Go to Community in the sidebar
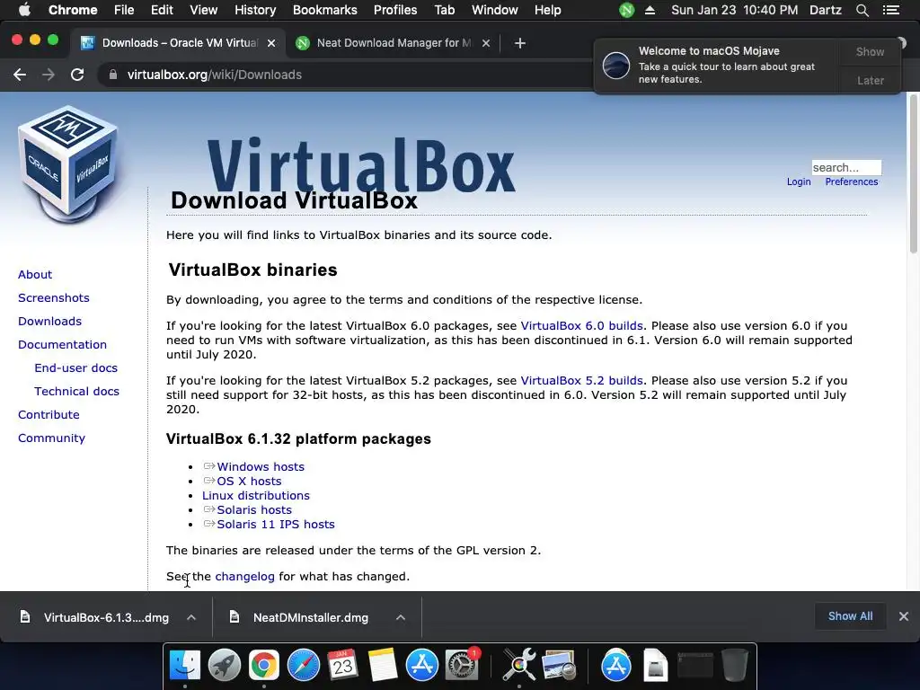 pyautogui.click(x=51, y=438)
